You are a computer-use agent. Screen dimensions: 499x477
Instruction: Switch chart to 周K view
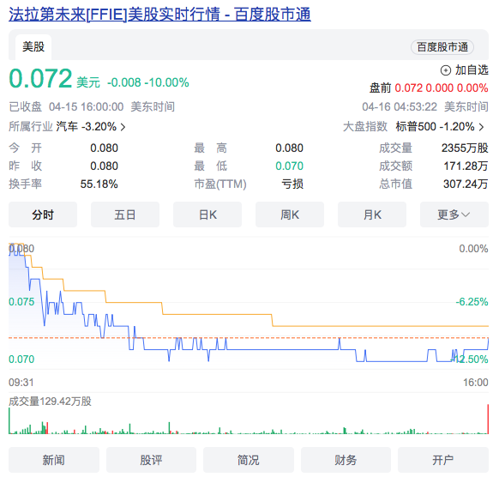(290, 214)
